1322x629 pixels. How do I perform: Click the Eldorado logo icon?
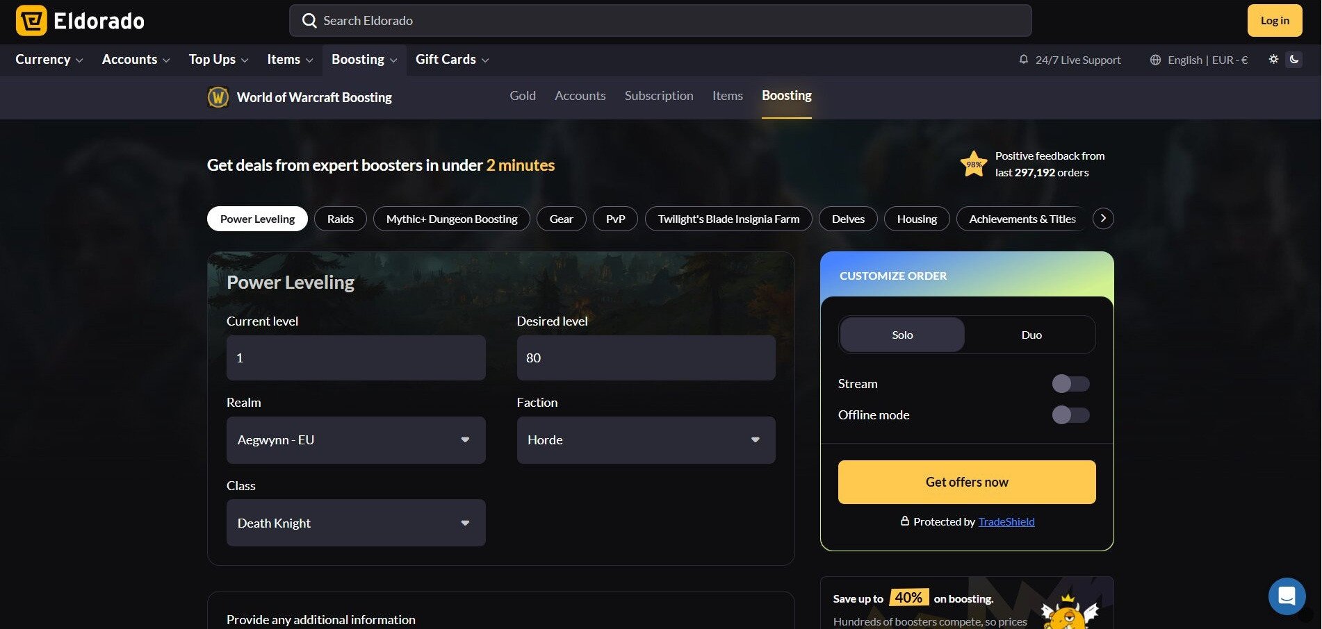point(31,21)
